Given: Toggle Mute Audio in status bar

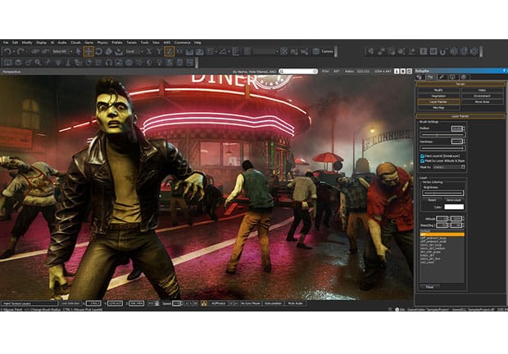Looking at the screenshot, I should 295,303.
